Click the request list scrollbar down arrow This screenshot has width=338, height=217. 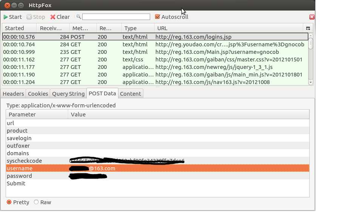point(310,83)
